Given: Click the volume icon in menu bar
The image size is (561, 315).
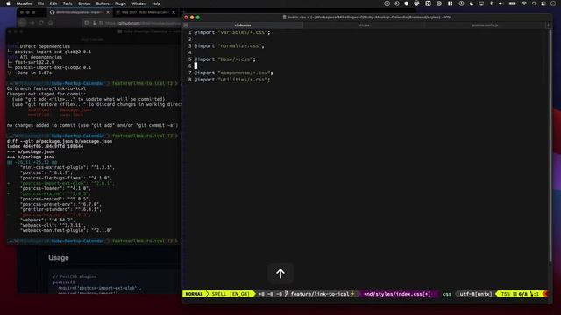Looking at the screenshot, I should pyautogui.click(x=501, y=3).
